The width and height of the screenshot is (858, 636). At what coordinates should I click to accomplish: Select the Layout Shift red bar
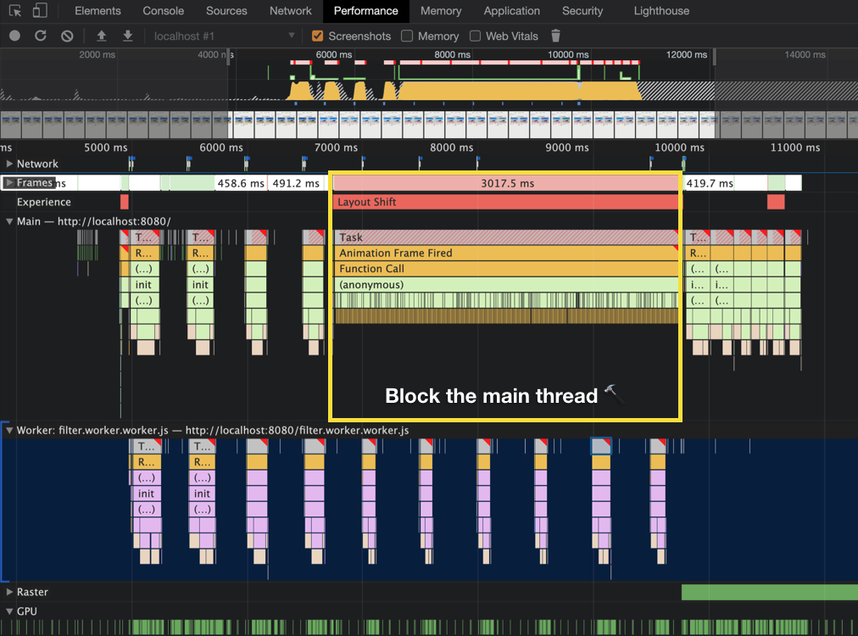click(x=506, y=202)
